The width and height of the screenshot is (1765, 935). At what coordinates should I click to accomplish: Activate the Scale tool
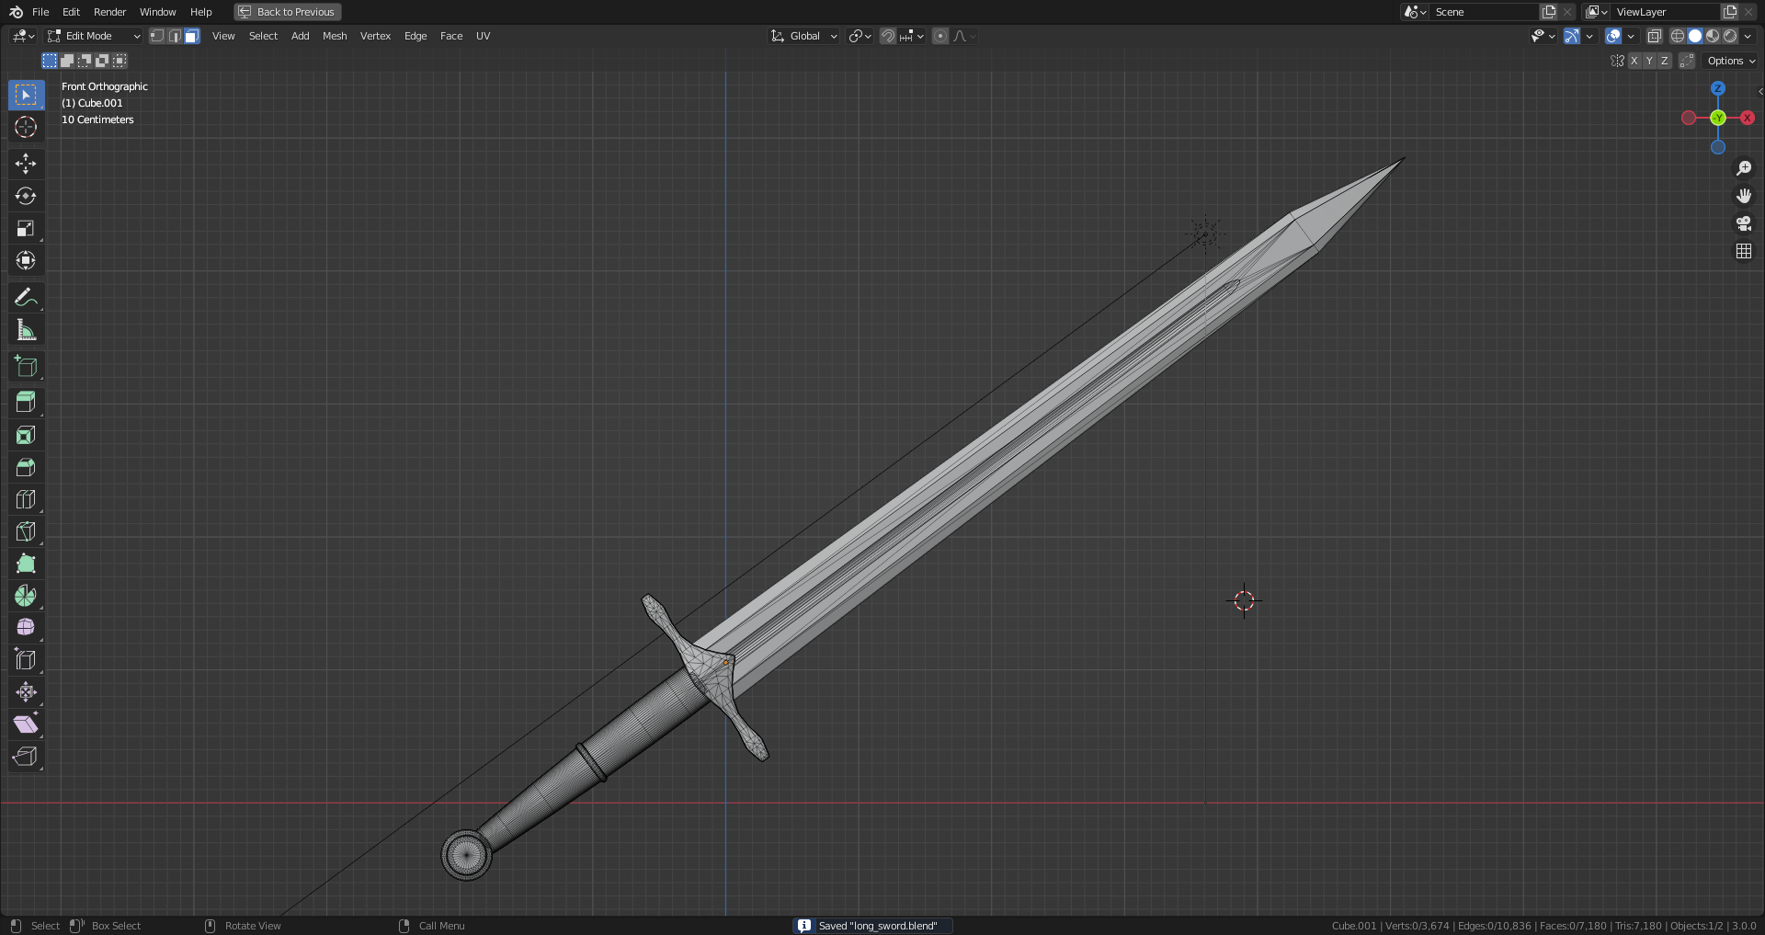[26, 228]
